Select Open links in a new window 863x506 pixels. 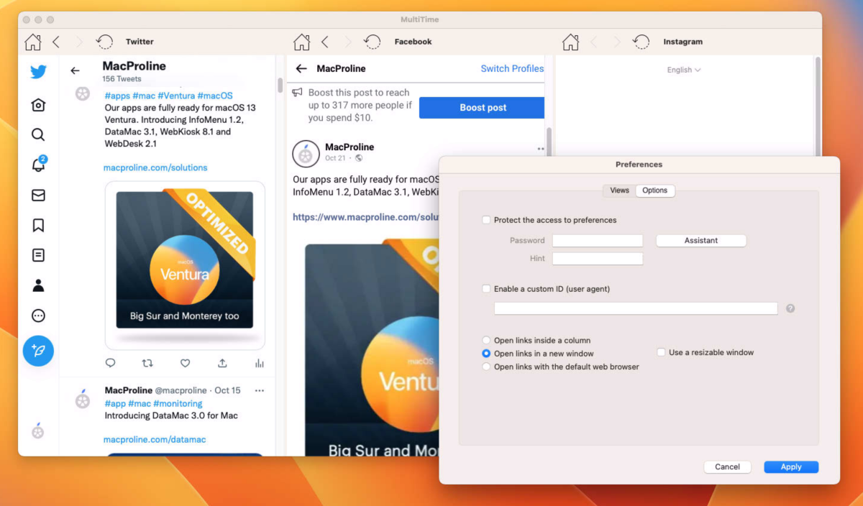(487, 354)
